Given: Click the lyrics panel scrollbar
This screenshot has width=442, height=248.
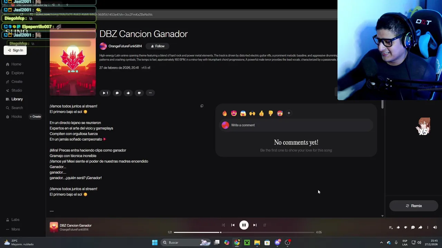Looking at the screenshot, I should coord(382,105).
